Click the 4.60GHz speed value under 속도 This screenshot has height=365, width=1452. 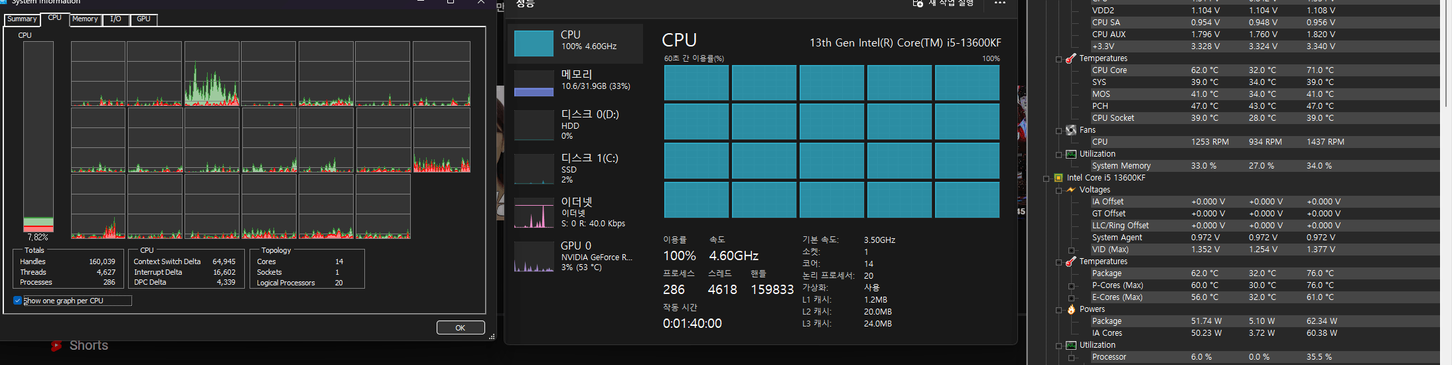pos(733,256)
